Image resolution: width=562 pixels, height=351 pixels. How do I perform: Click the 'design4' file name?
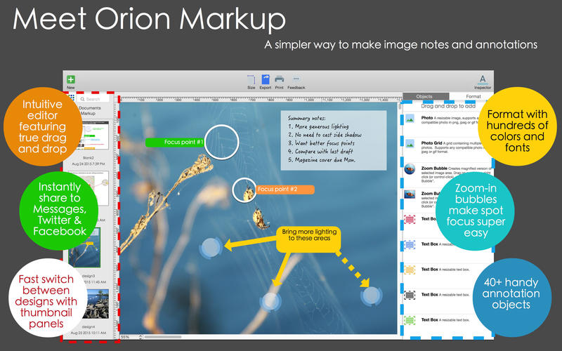(89, 327)
